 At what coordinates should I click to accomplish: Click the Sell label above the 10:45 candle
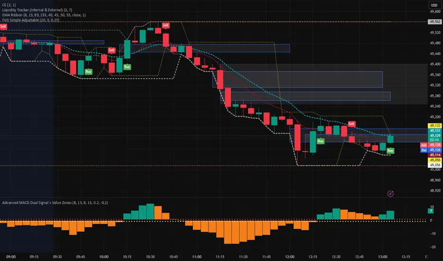click(165, 25)
